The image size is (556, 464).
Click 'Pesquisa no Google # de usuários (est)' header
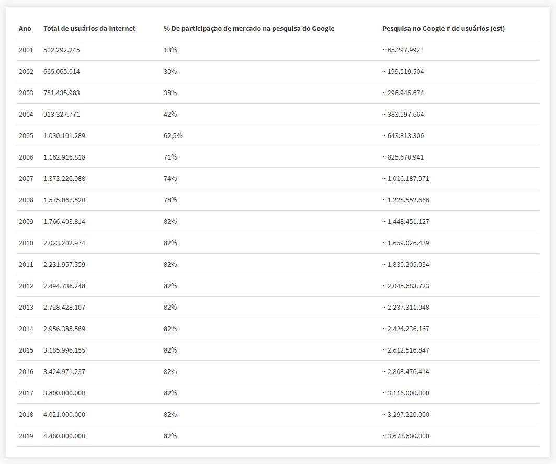443,29
